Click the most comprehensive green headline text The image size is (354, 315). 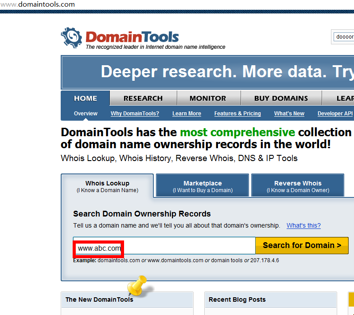click(x=237, y=132)
